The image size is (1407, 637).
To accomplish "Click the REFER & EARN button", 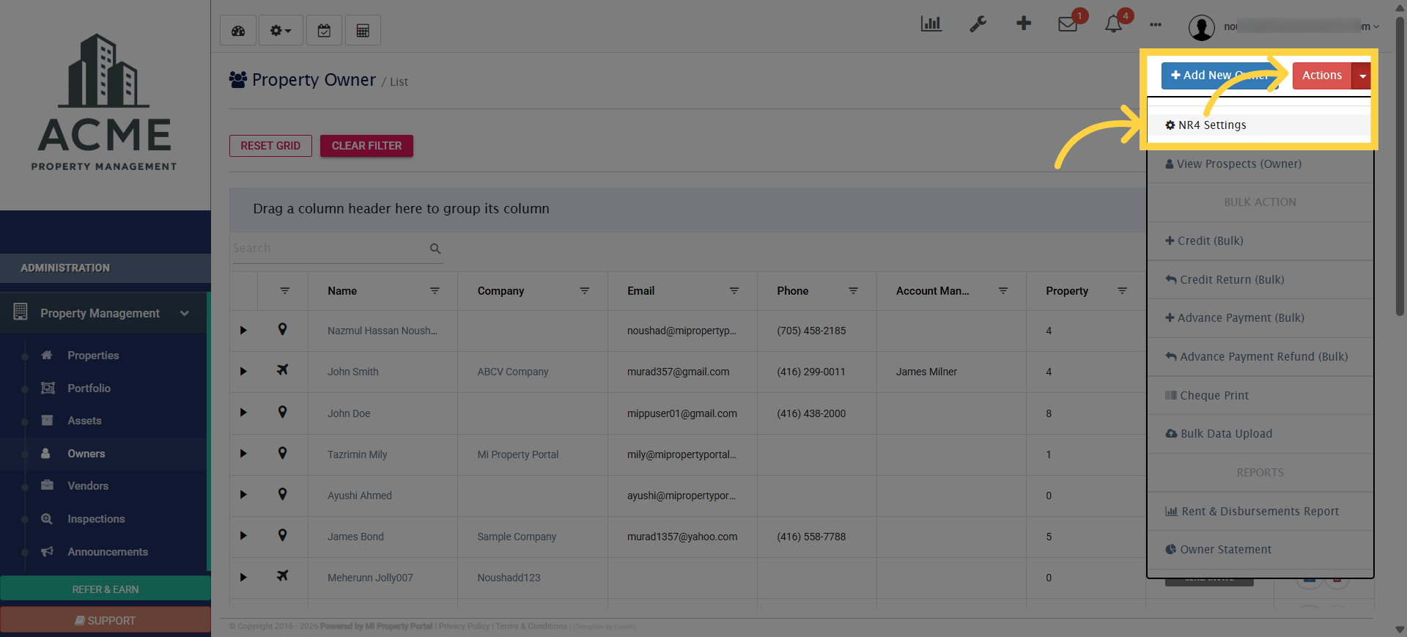I will (106, 589).
